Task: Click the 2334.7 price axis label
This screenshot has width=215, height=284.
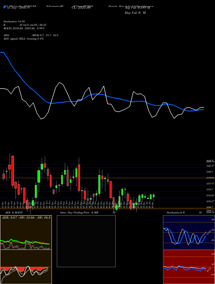Action: click(x=210, y=189)
